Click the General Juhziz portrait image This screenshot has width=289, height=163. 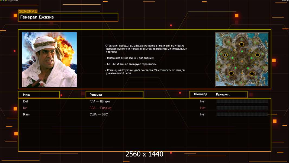(x=49, y=59)
